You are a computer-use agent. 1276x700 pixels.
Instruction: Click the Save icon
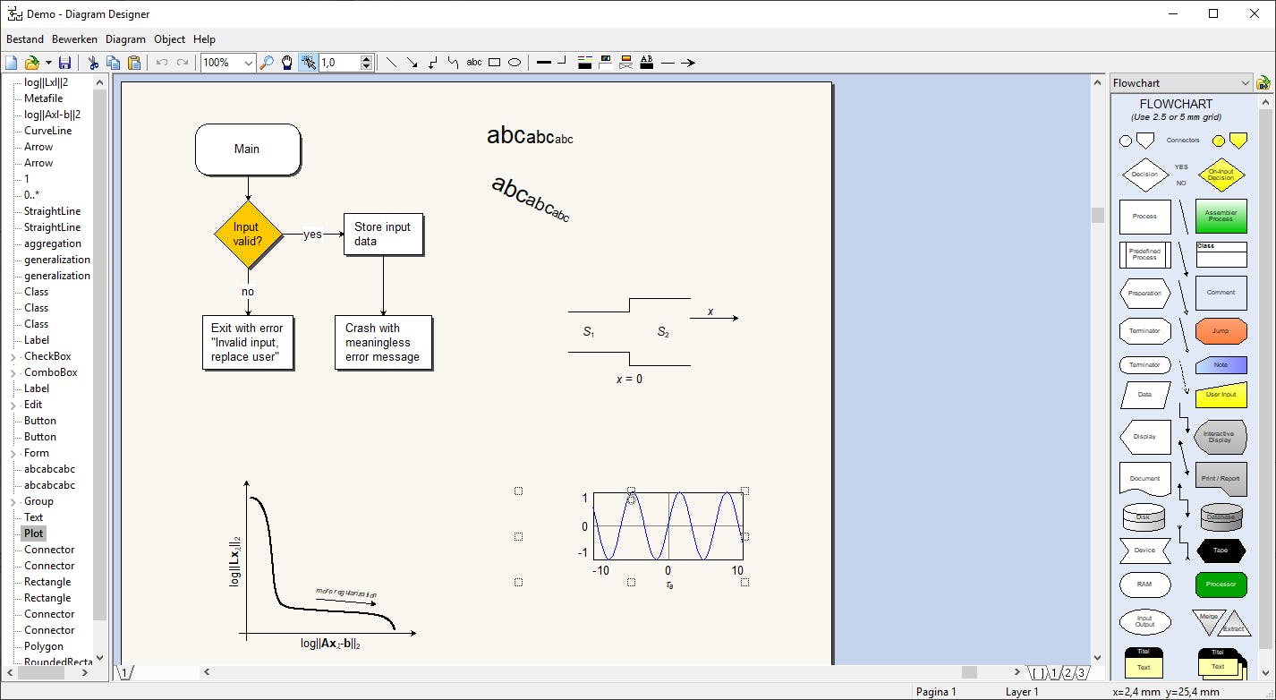click(64, 62)
